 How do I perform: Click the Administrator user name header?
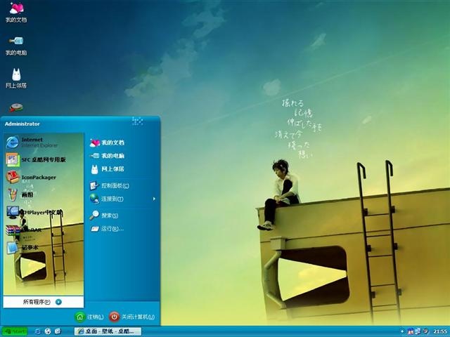(x=22, y=124)
